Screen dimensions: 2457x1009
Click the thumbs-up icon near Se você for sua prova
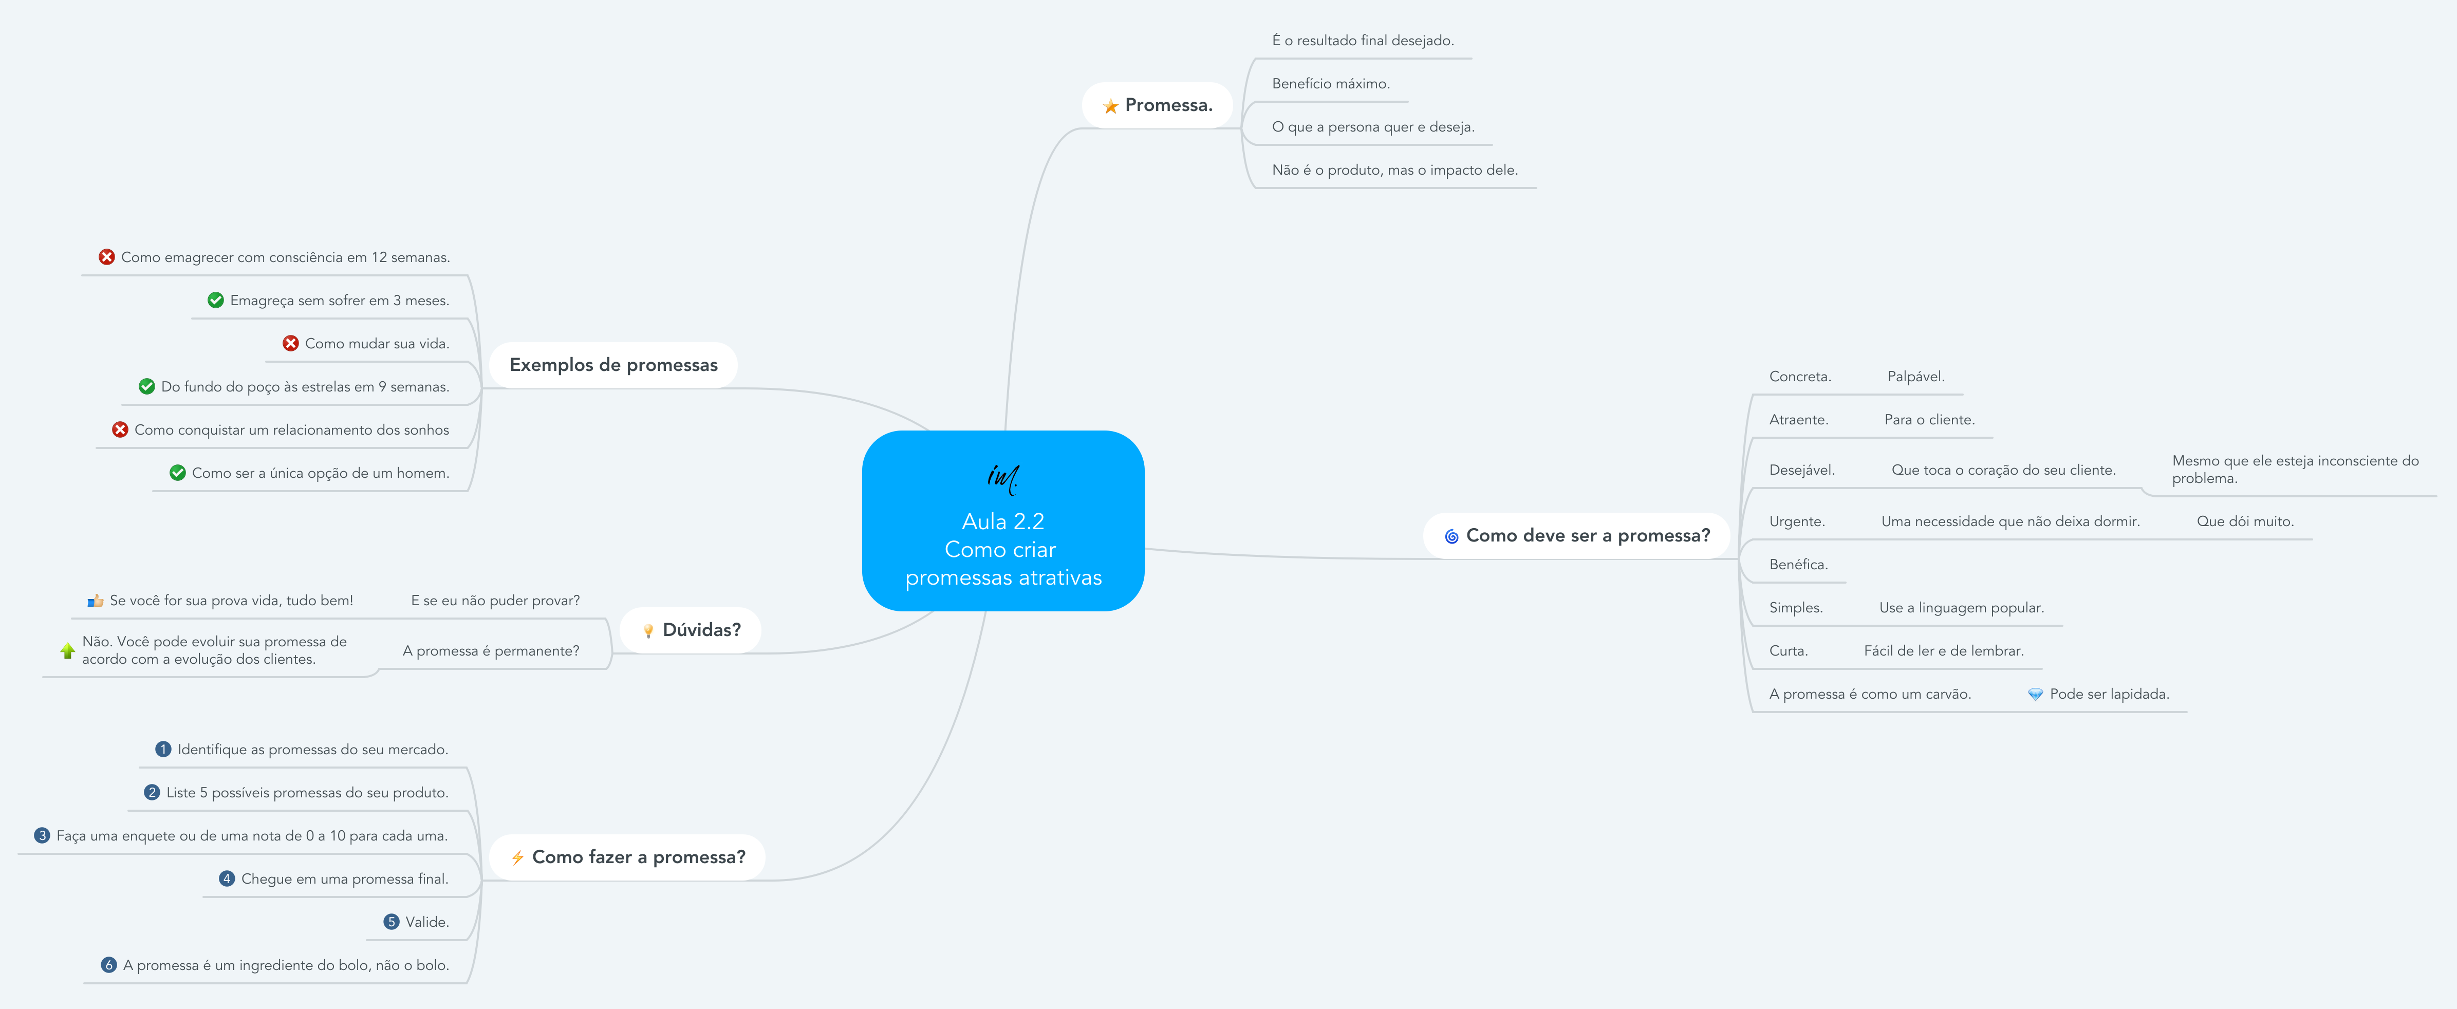[96, 601]
